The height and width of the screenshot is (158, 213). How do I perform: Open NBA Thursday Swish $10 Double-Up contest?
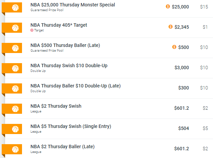coord(69,65)
